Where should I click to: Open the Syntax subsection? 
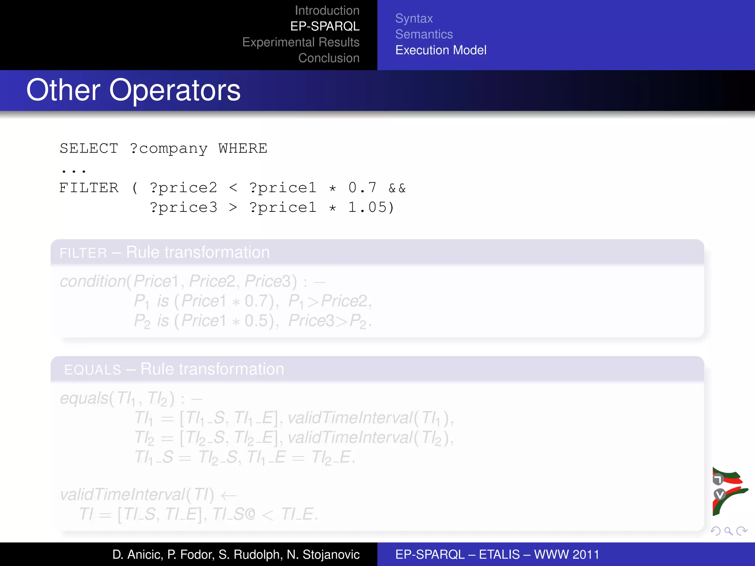(414, 18)
